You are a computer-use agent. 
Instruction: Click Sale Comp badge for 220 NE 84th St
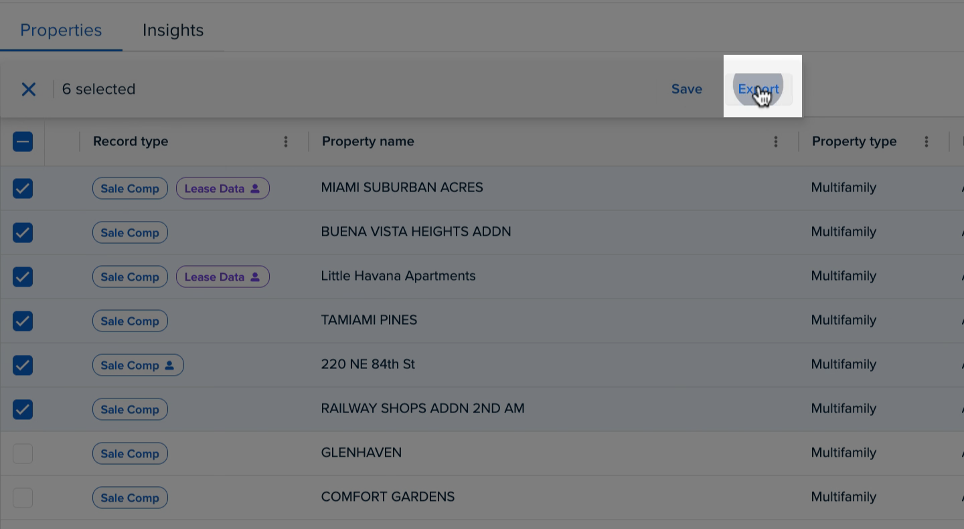click(x=137, y=366)
